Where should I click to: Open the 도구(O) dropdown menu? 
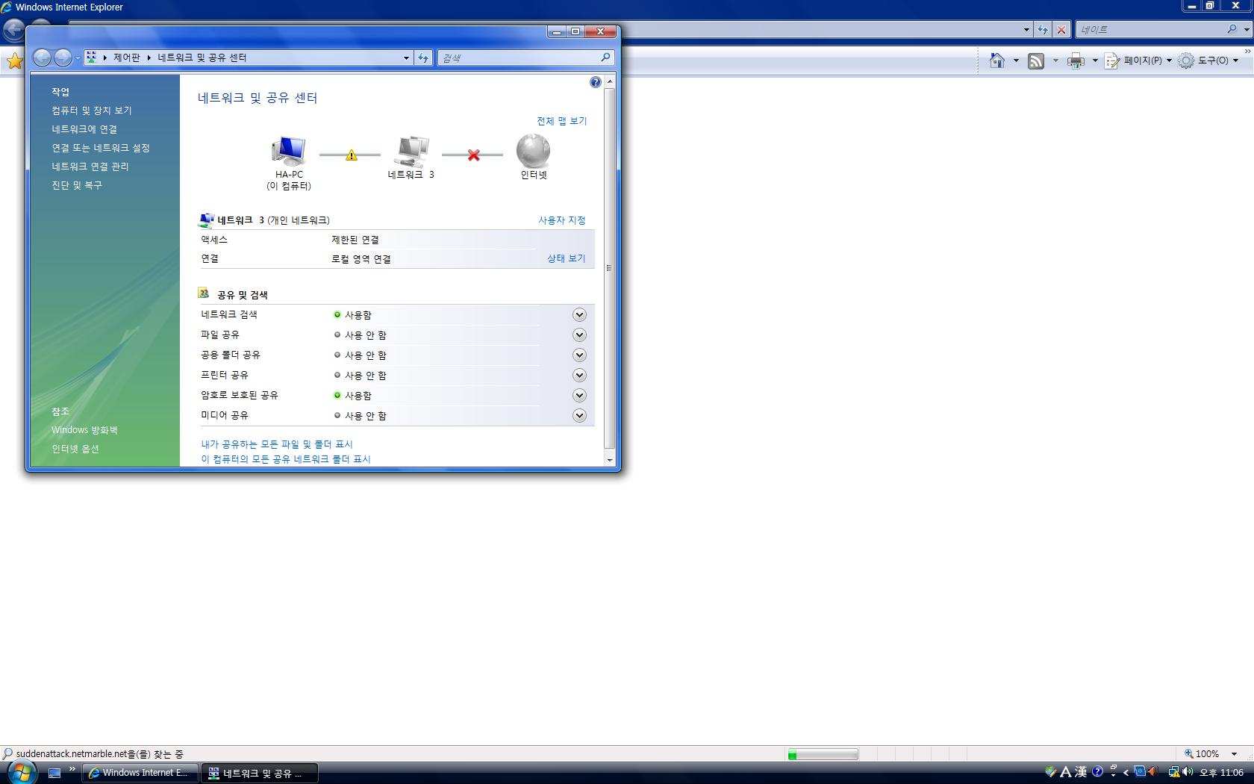coord(1208,60)
